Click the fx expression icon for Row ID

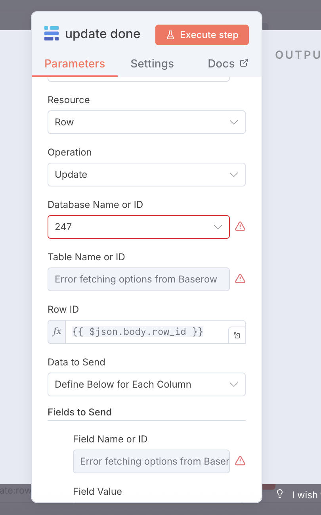tap(57, 332)
